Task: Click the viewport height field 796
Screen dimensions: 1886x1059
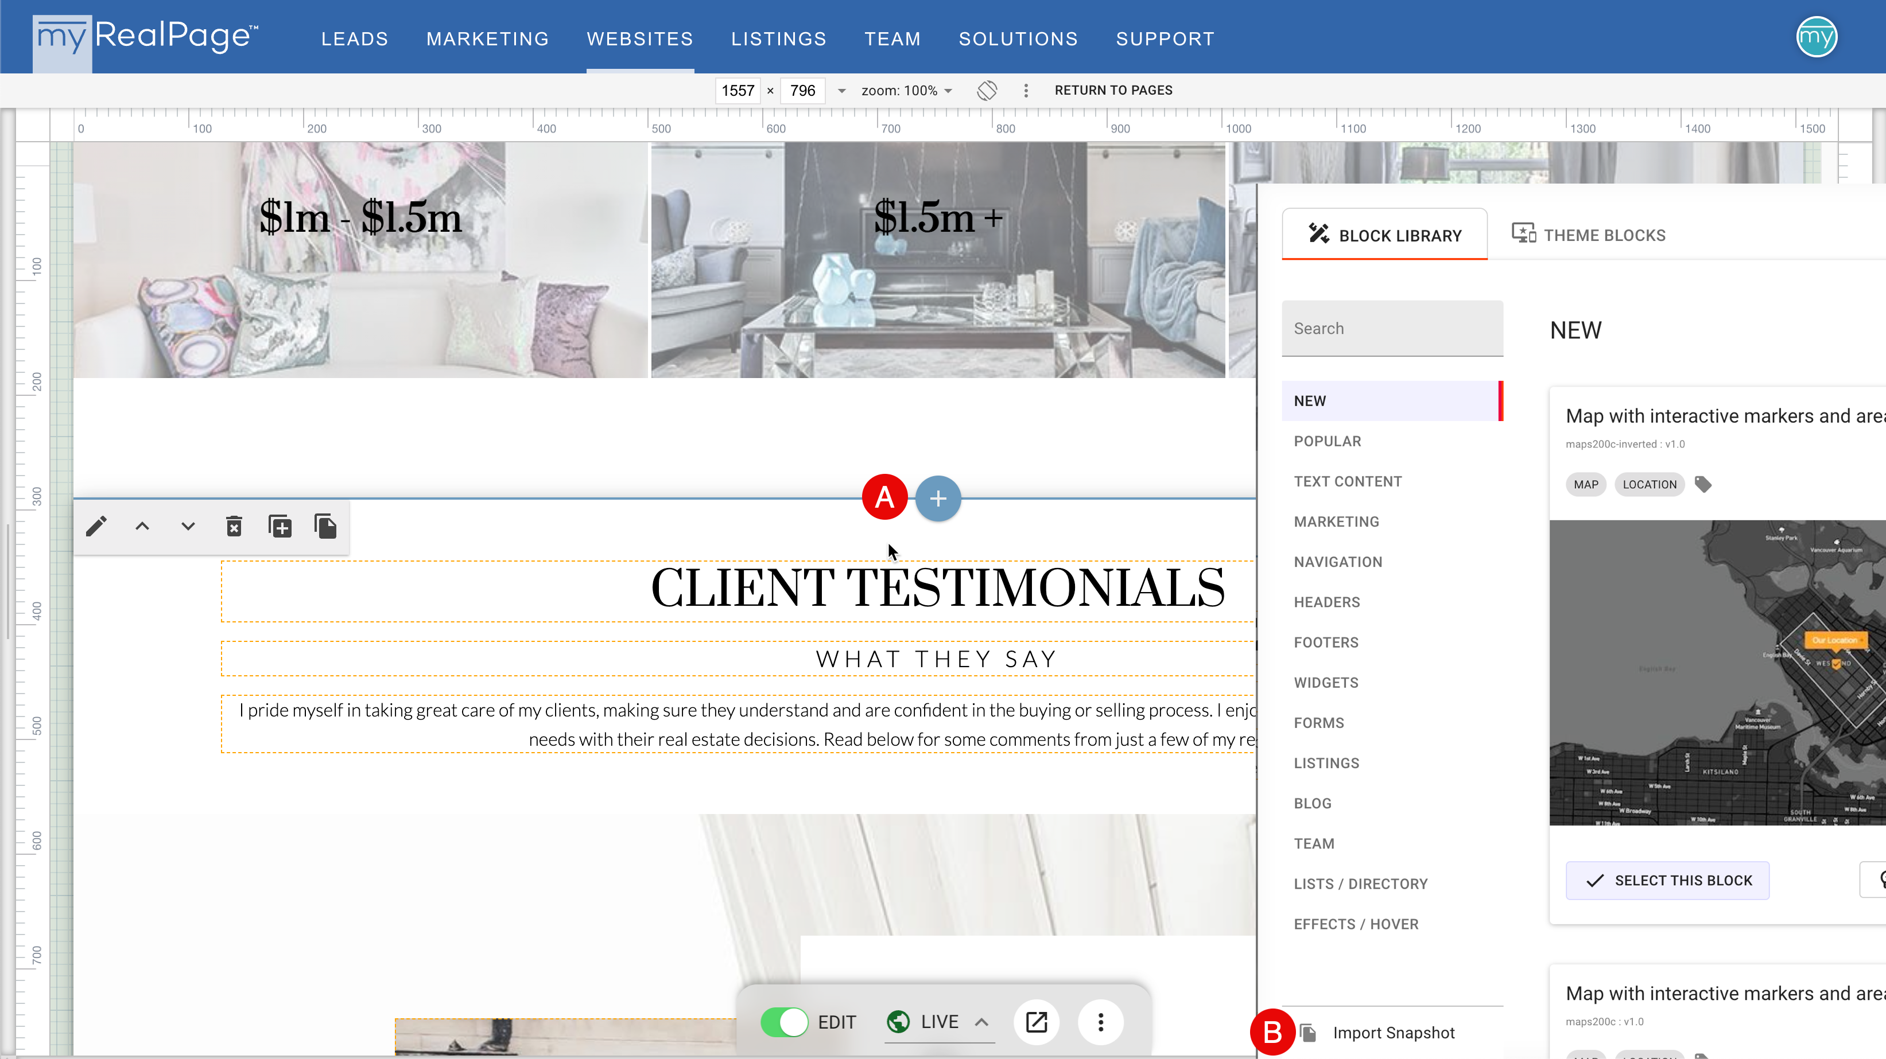Action: tap(802, 91)
